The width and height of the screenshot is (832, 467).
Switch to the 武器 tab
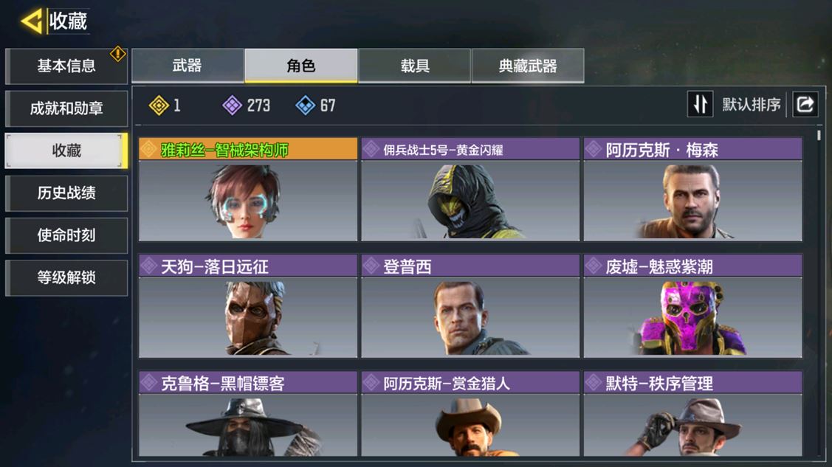point(188,66)
